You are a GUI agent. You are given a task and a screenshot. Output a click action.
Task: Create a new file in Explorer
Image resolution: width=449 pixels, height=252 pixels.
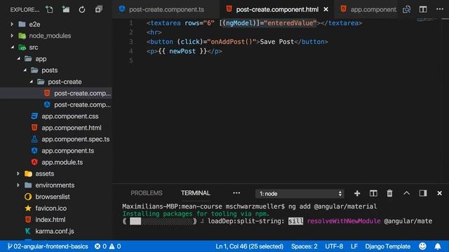(x=49, y=10)
